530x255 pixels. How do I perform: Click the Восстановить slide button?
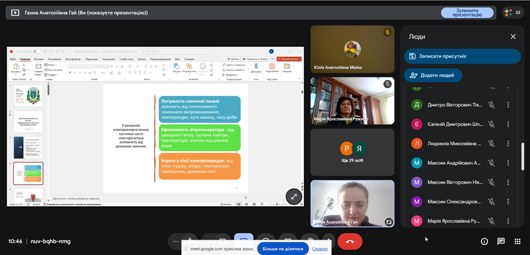coord(53,70)
